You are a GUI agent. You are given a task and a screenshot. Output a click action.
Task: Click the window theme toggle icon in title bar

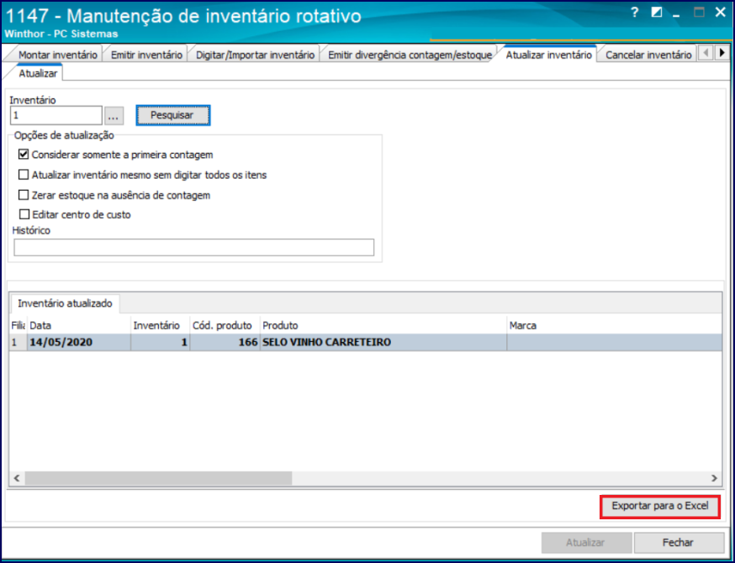pos(657,13)
